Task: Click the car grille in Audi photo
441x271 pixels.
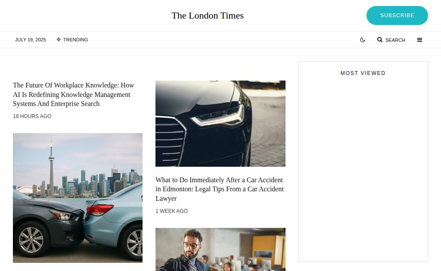Action: coord(170,141)
